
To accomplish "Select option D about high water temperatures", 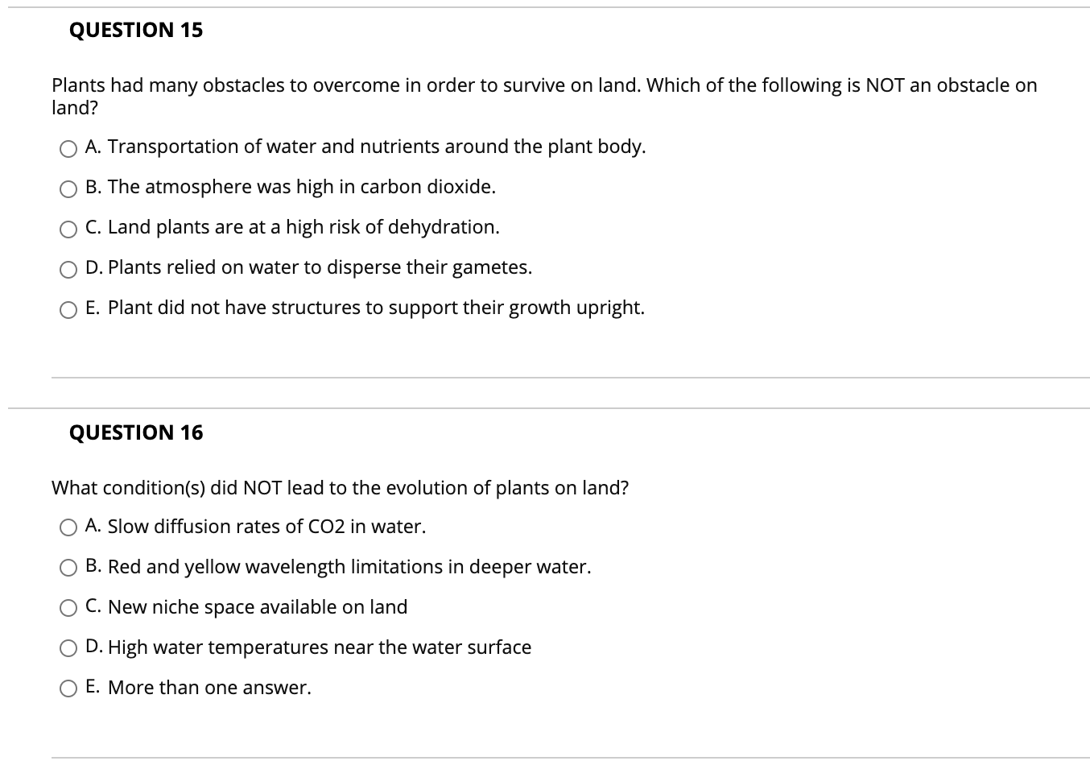I will point(68,647).
